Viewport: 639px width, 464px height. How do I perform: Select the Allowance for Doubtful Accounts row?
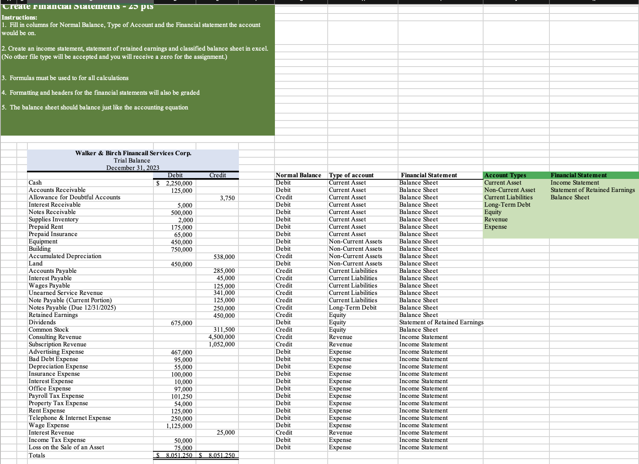pos(74,197)
